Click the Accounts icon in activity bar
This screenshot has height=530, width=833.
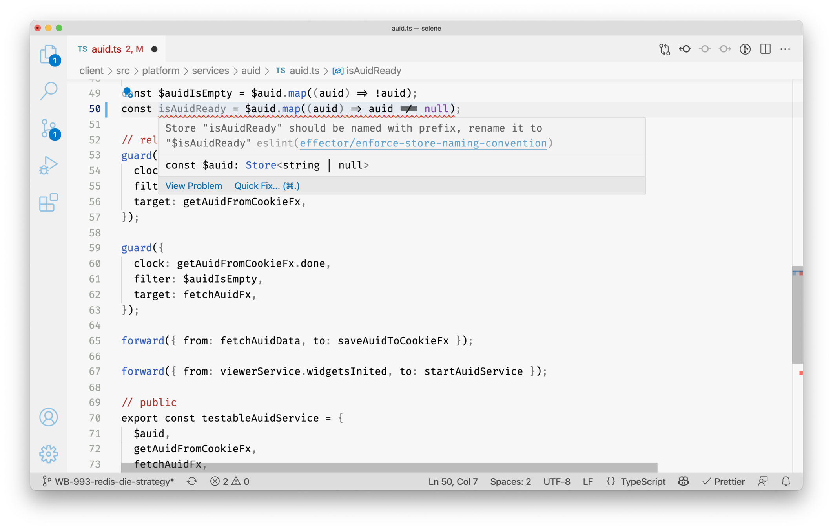tap(49, 417)
